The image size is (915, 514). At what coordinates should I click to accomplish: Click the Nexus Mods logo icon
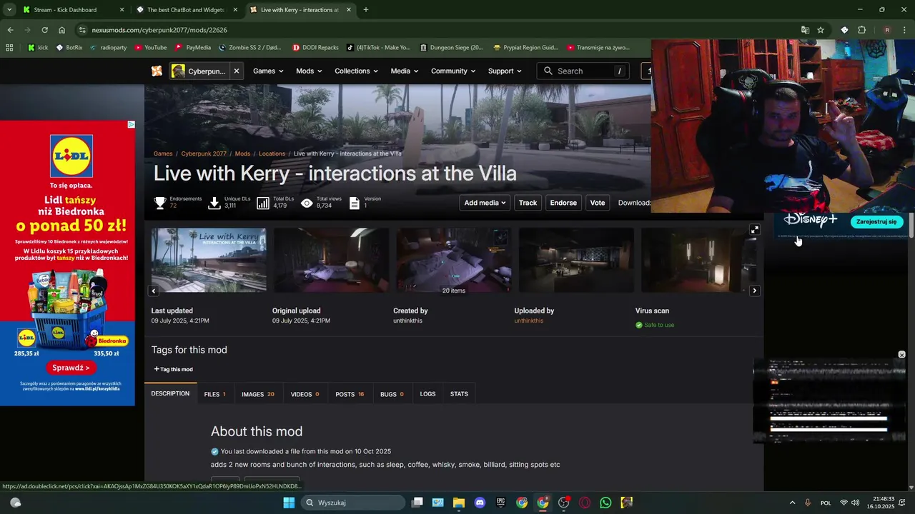(x=157, y=71)
